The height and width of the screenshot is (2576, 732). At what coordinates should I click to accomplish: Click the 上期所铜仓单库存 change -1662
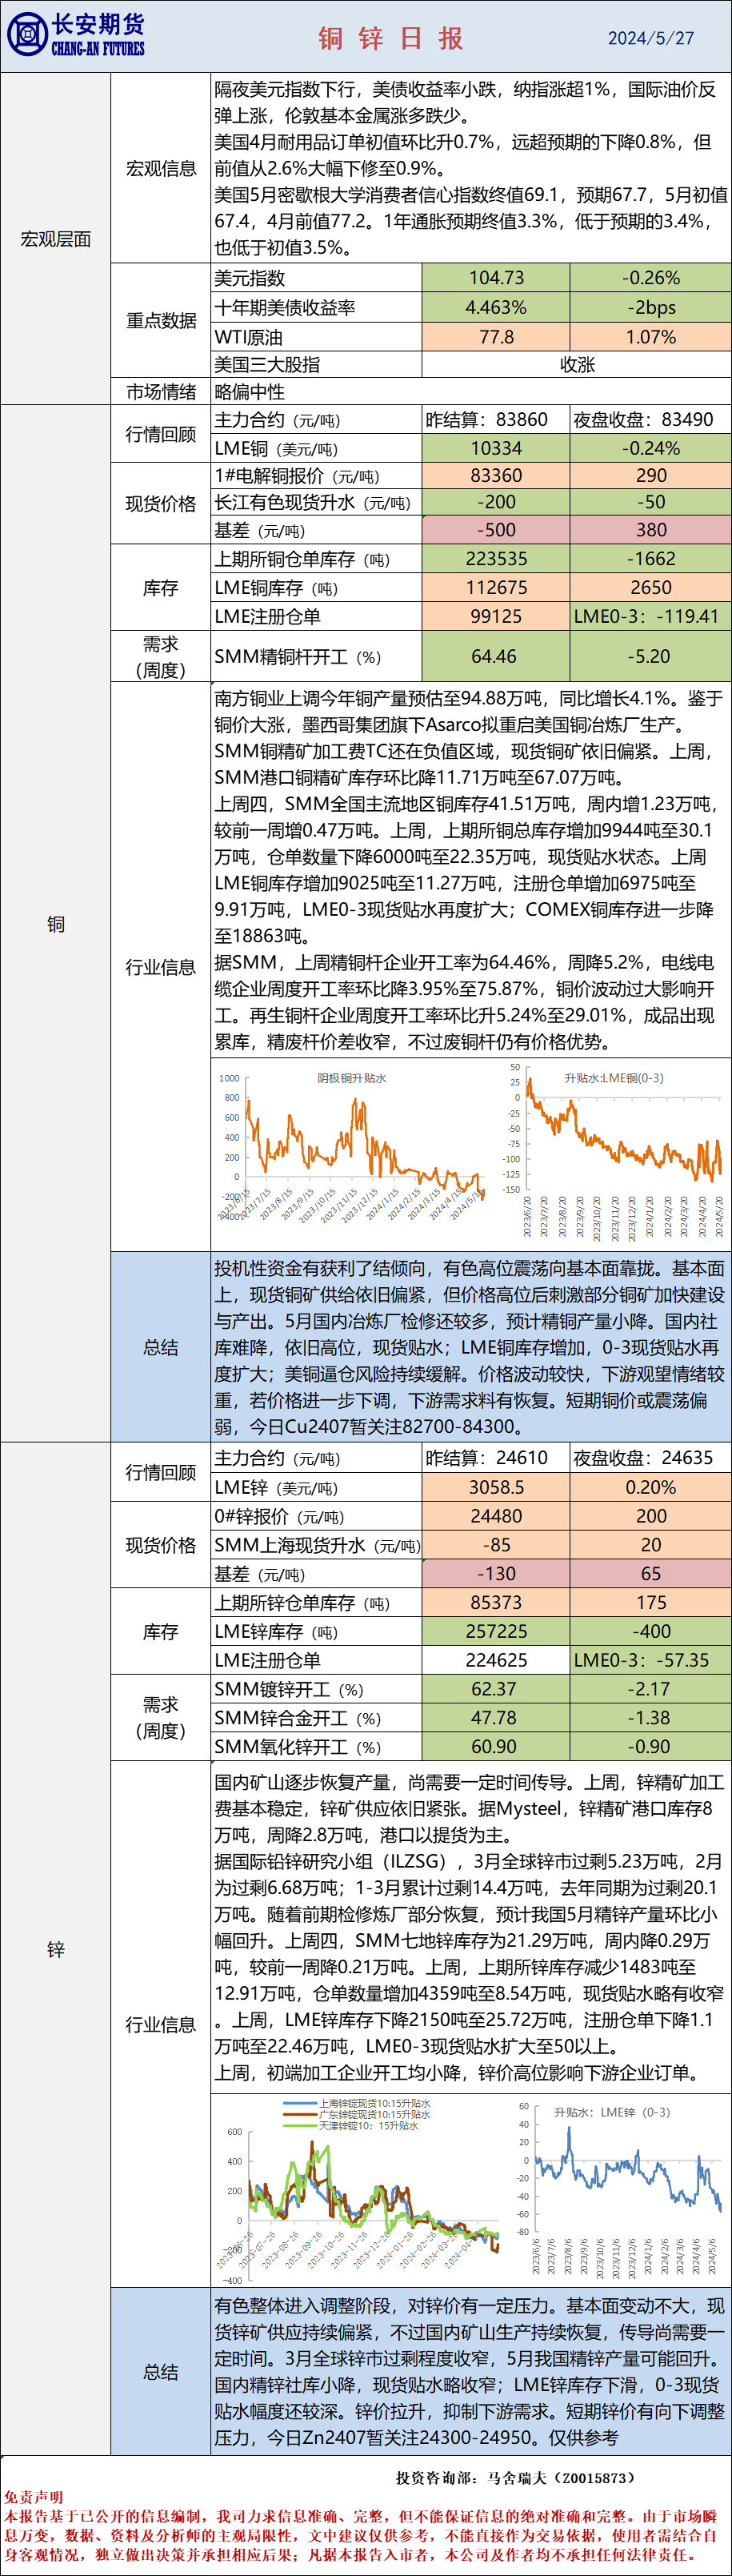(x=651, y=559)
